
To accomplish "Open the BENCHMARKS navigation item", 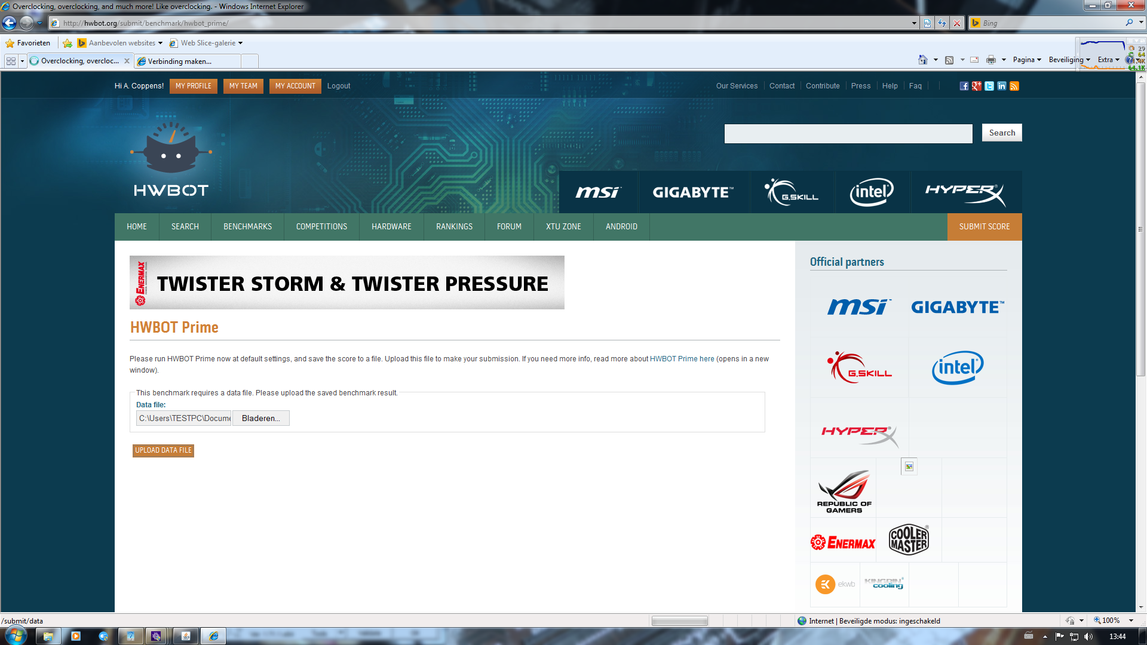I will (x=247, y=227).
